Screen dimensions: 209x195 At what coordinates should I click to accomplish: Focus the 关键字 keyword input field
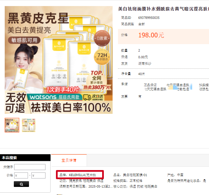click(x=30, y=167)
